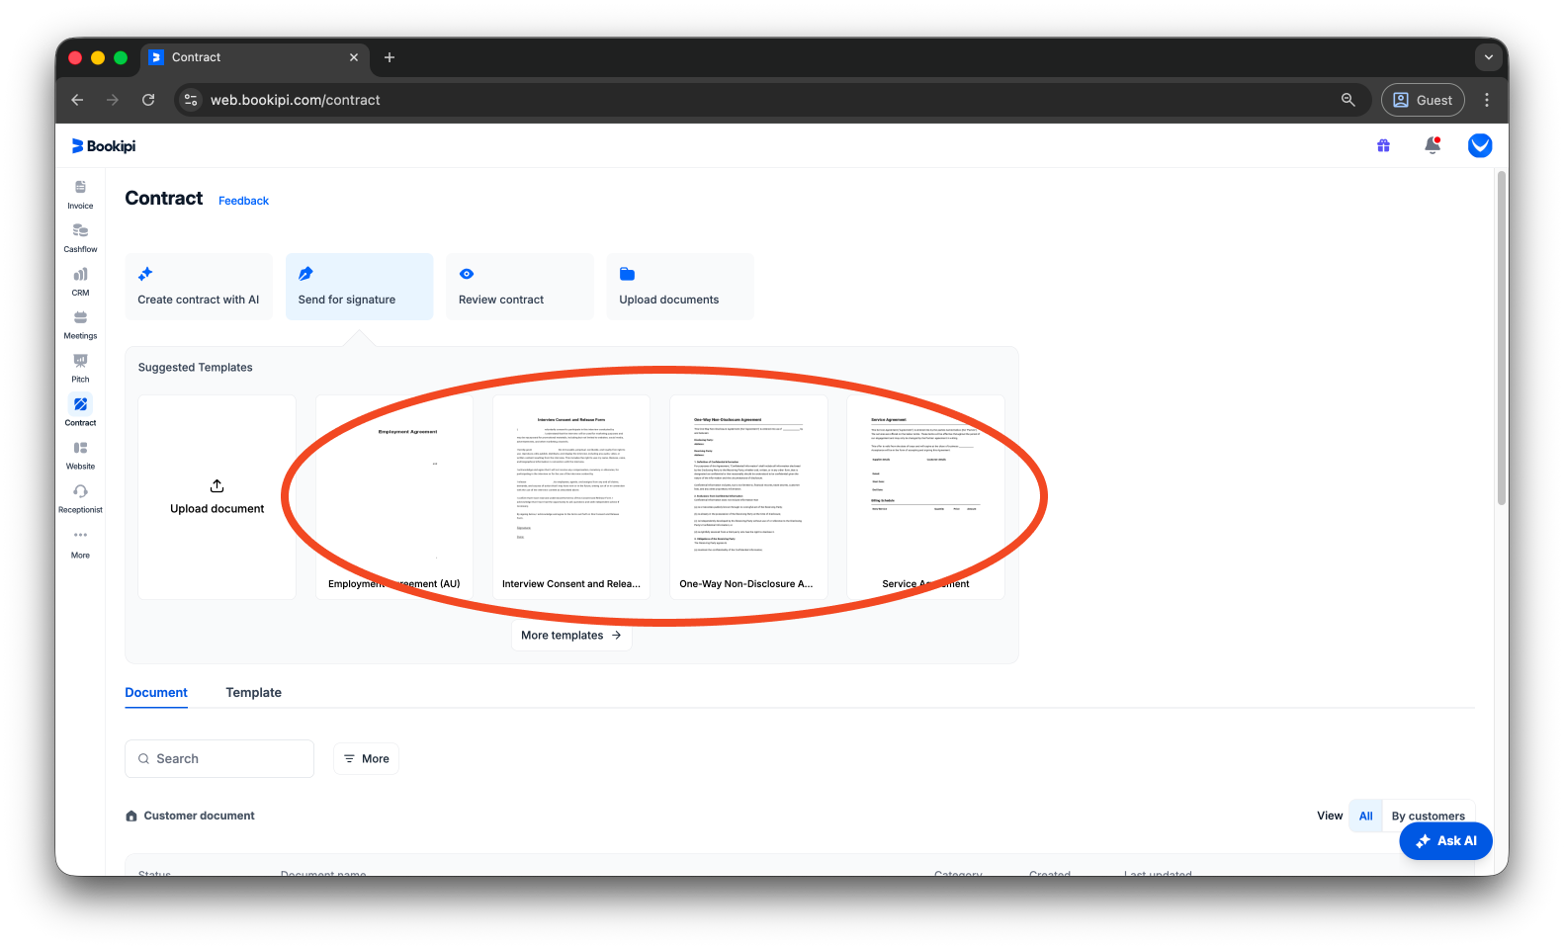1564x949 pixels.
Task: Select the Contract sidebar icon
Action: point(80,404)
